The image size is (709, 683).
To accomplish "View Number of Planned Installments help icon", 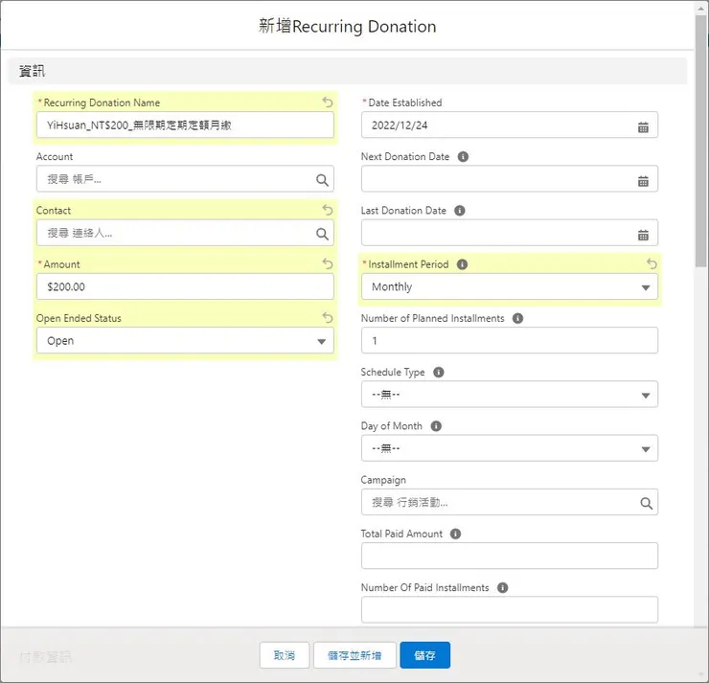I will pos(517,318).
